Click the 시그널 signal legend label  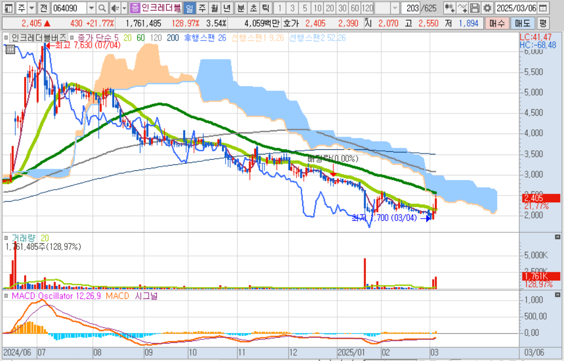point(146,295)
